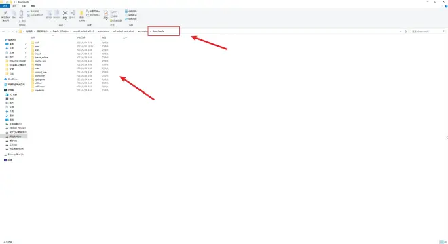Open the address bar history dropdown

400,31
